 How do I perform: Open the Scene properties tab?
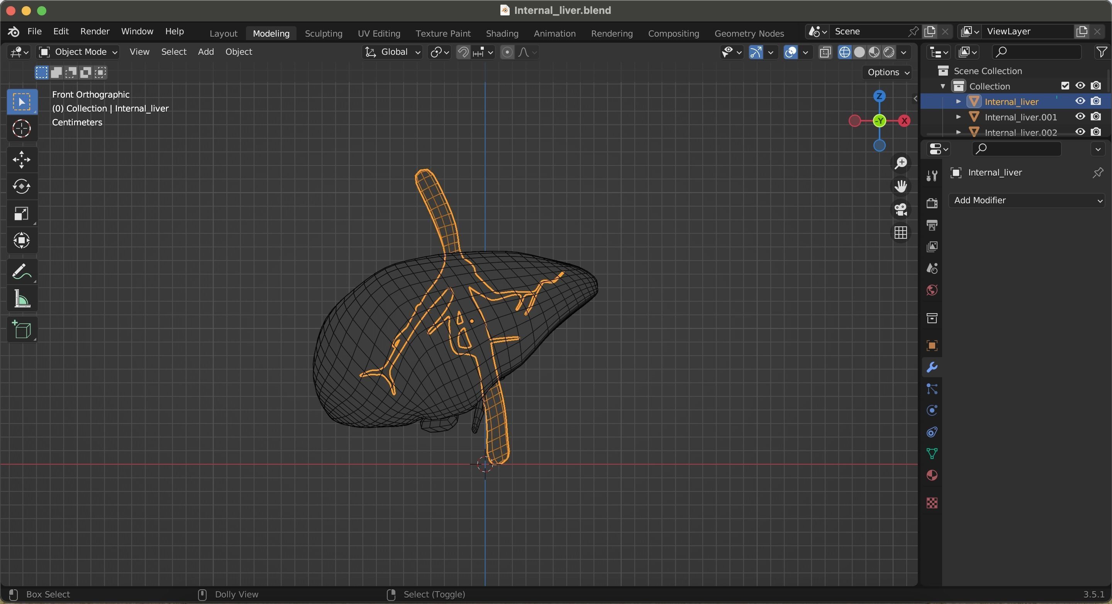click(932, 268)
